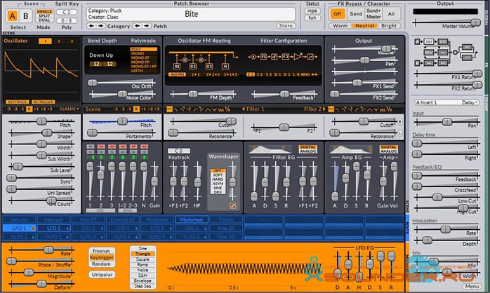Click the Store patch button

point(286,26)
